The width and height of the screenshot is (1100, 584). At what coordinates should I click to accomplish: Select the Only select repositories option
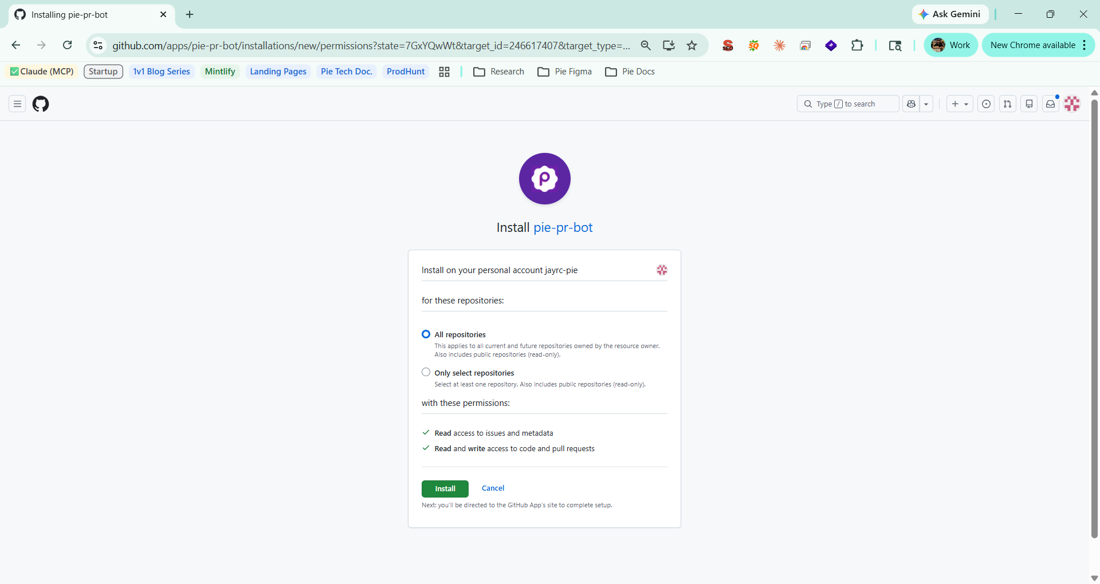pos(426,372)
